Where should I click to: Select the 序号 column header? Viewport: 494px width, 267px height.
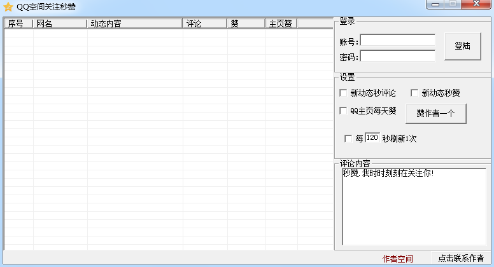18,24
